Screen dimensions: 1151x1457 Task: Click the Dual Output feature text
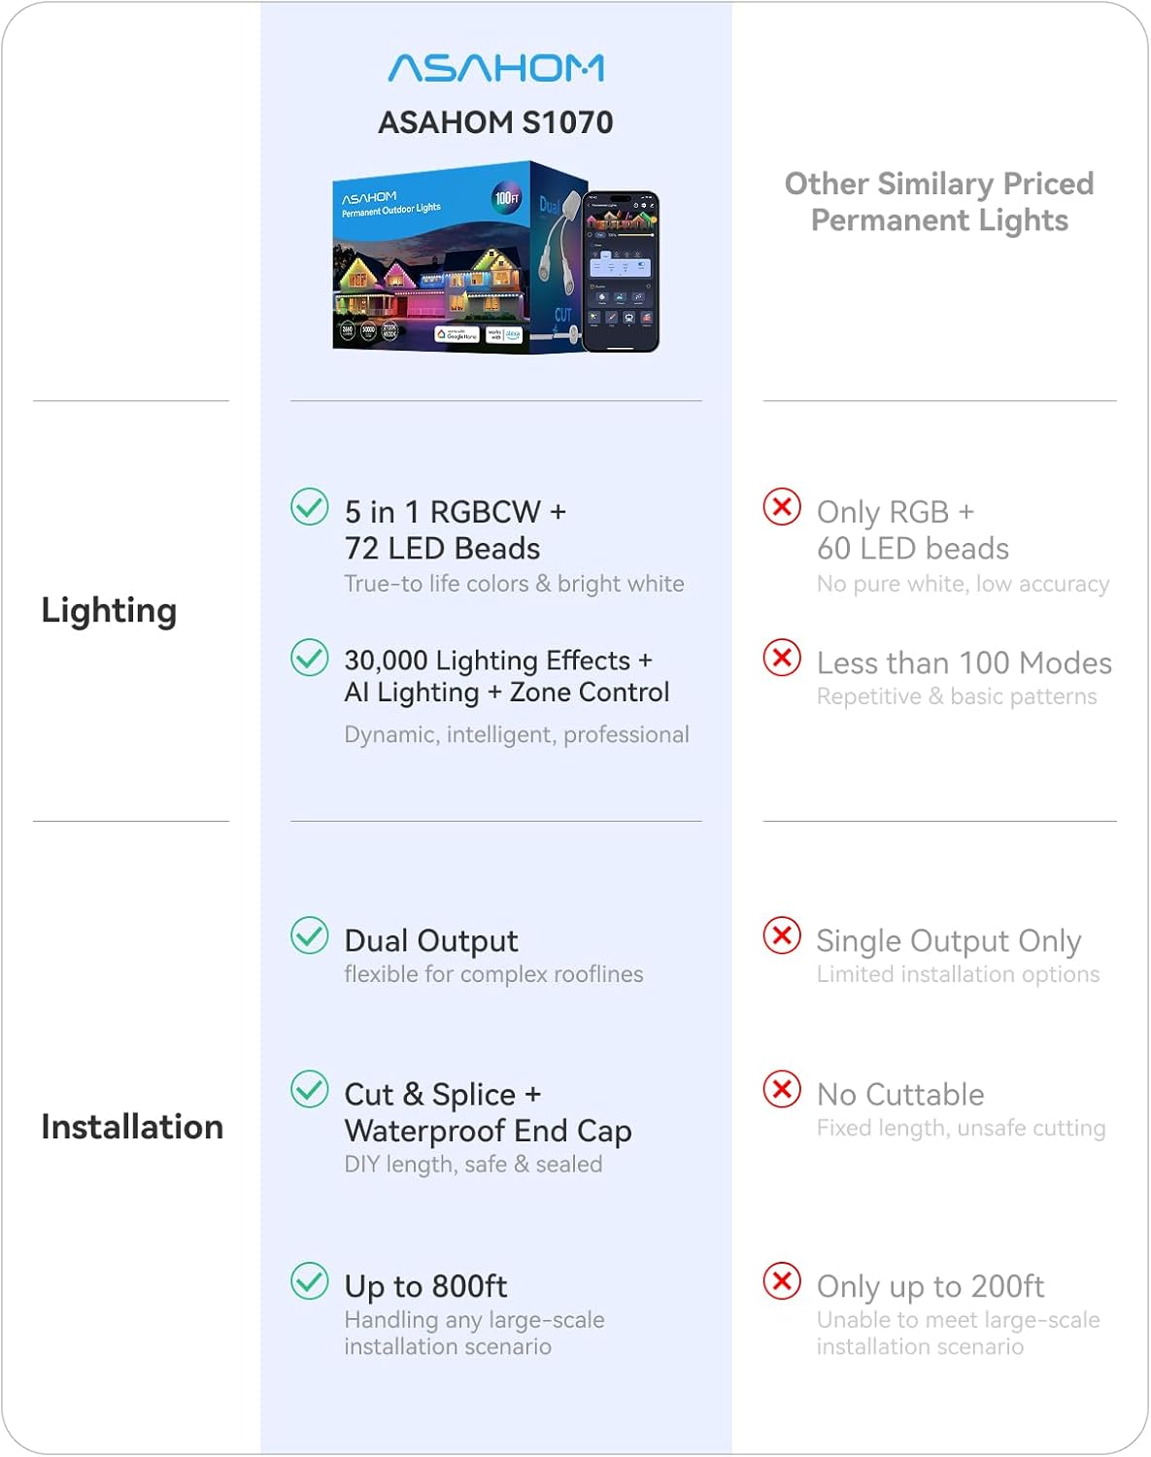tap(431, 940)
